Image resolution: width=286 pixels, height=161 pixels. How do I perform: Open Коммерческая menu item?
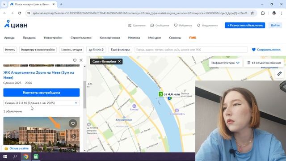110,38
